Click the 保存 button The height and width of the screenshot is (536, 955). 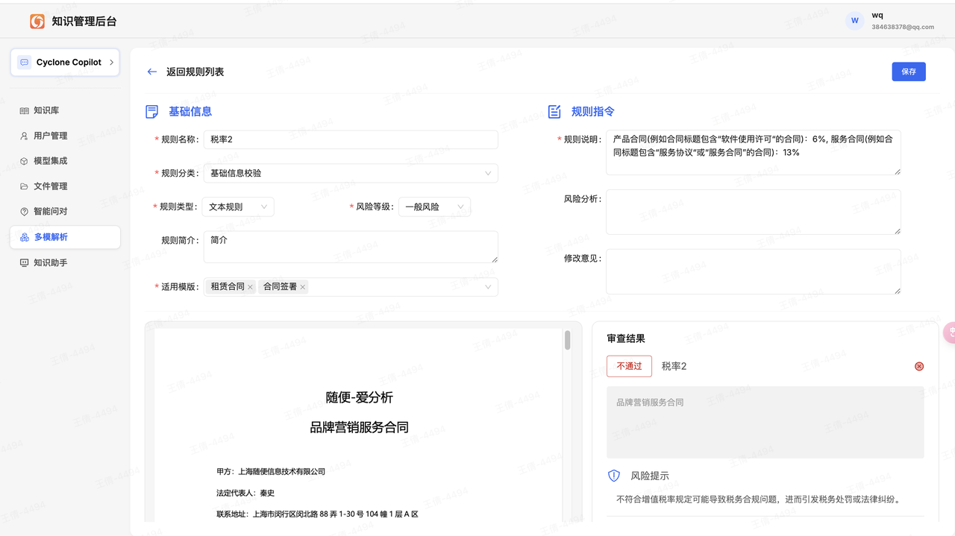click(x=909, y=72)
